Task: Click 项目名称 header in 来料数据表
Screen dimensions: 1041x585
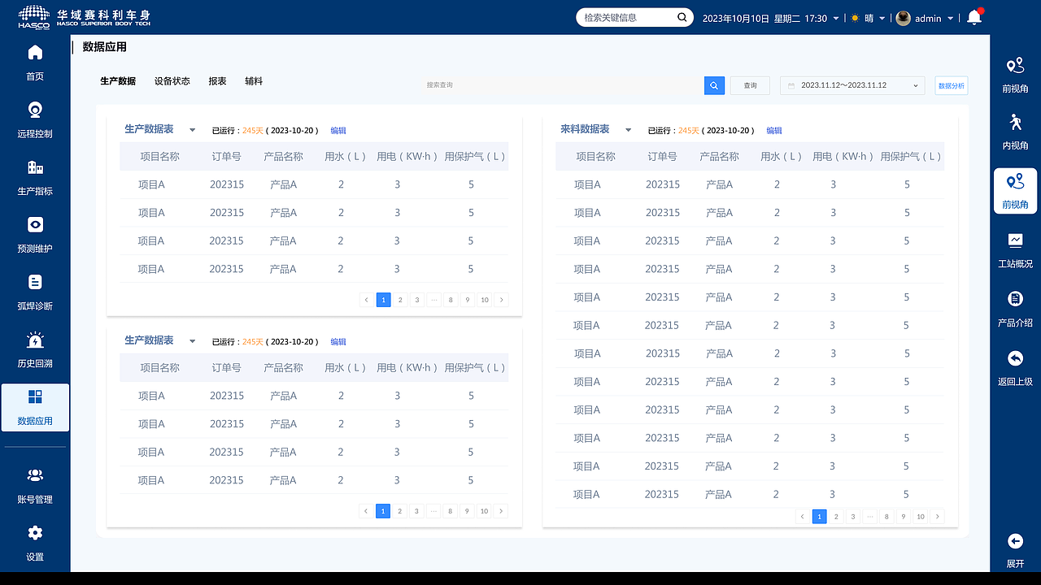Action: pyautogui.click(x=596, y=157)
